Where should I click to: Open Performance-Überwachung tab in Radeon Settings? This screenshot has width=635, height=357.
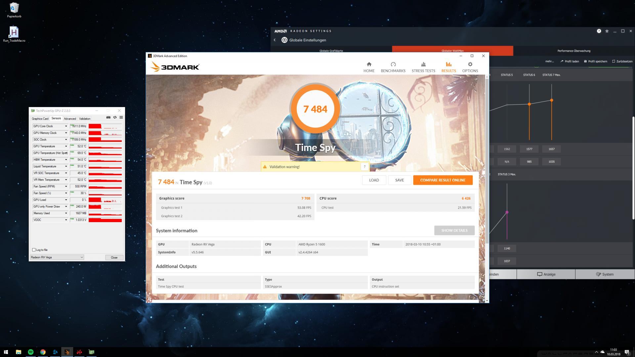[574, 51]
